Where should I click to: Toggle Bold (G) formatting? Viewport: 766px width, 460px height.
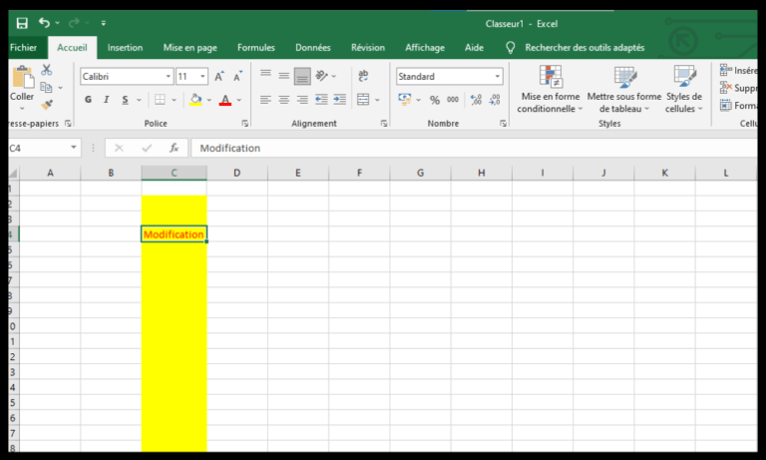click(x=88, y=100)
